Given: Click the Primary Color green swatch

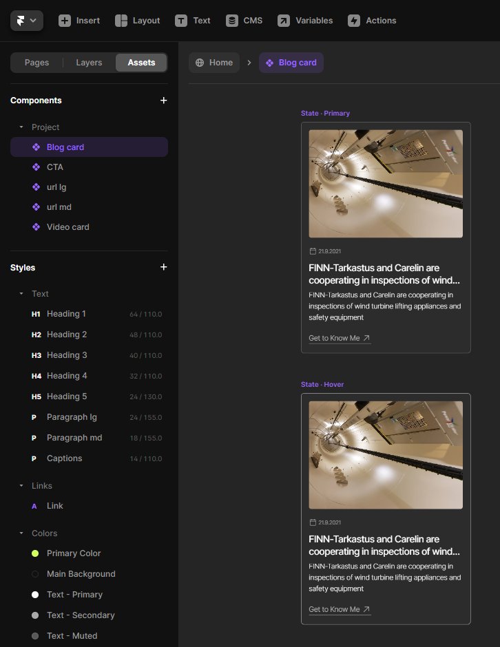Looking at the screenshot, I should [35, 553].
